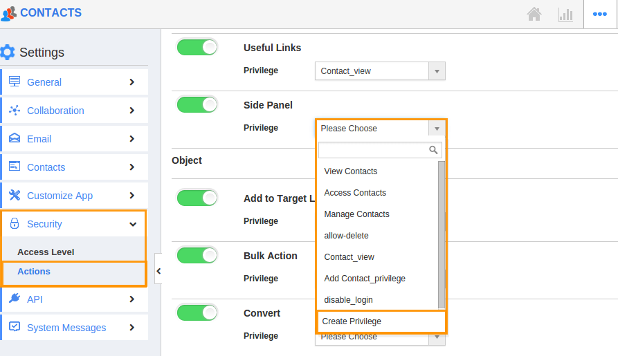Click Create Privilege link
The image size is (618, 356).
coord(352,321)
